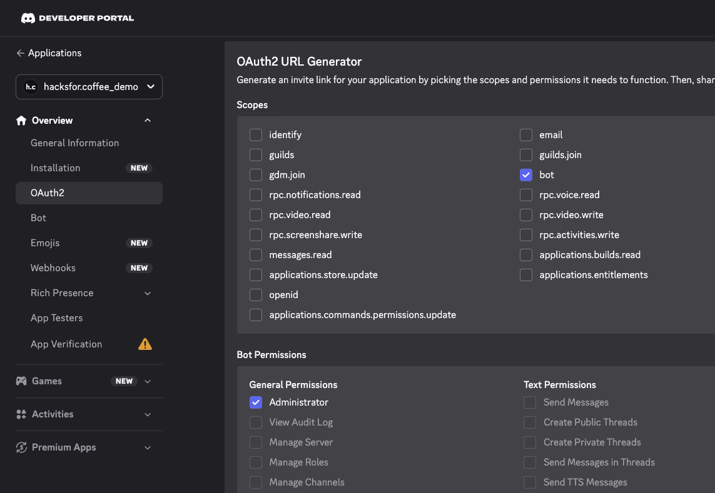Tick the gdm.join scope
The height and width of the screenshot is (493, 715).
[x=256, y=175]
